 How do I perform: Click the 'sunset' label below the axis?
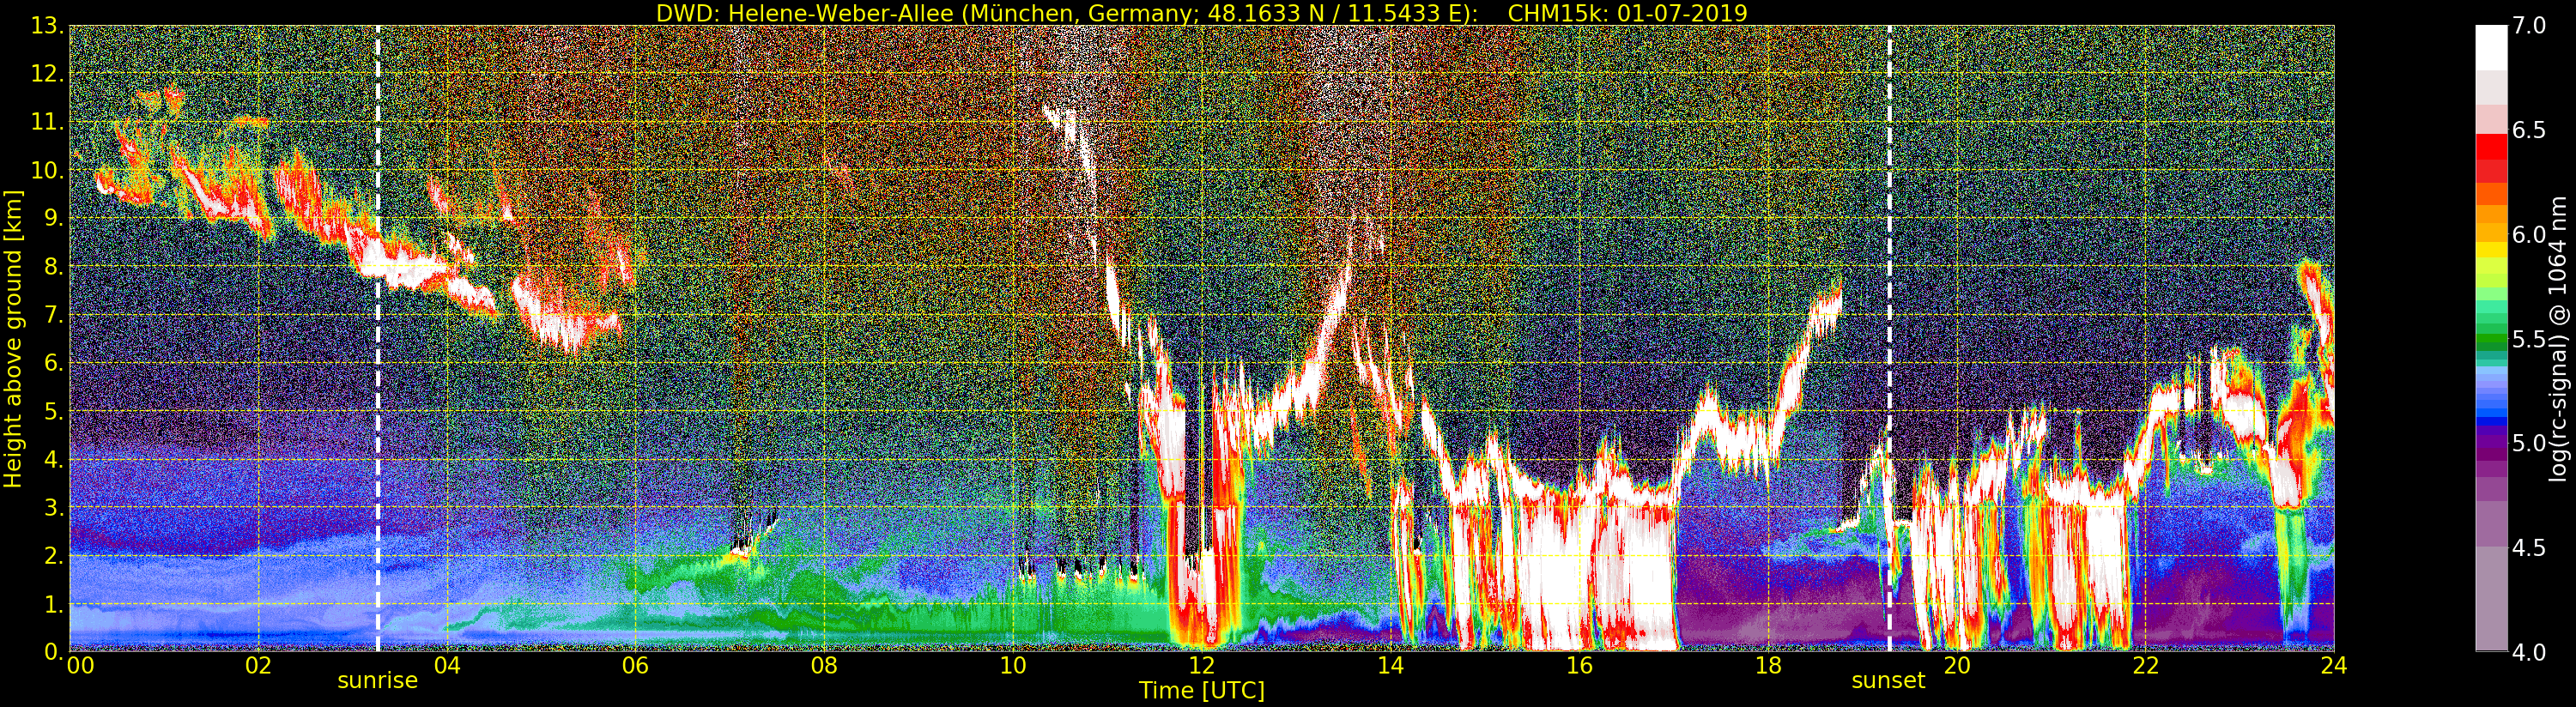1888,681
